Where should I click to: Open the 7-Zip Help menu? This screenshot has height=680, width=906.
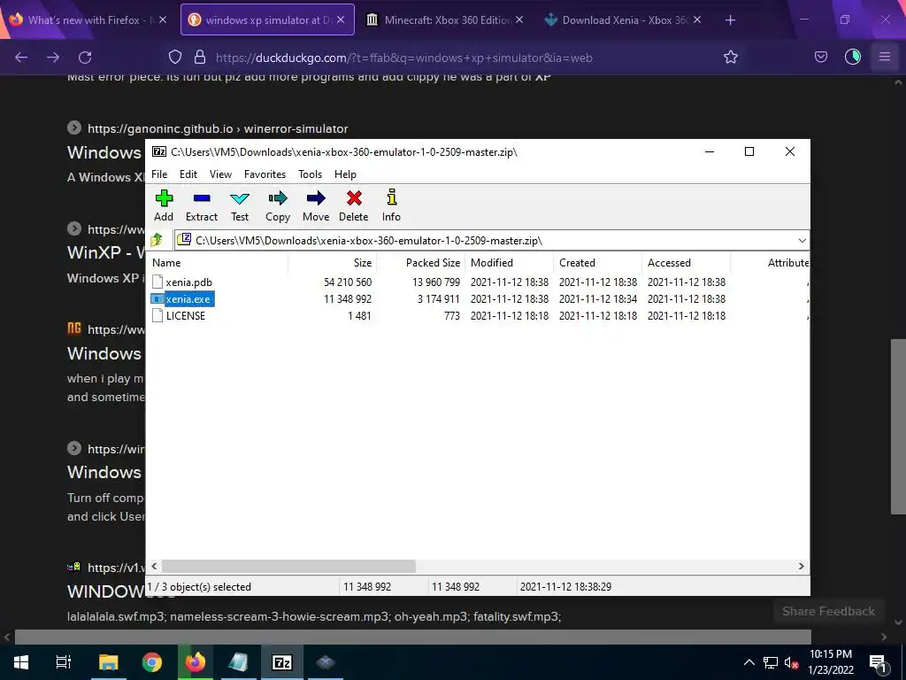[x=345, y=174]
